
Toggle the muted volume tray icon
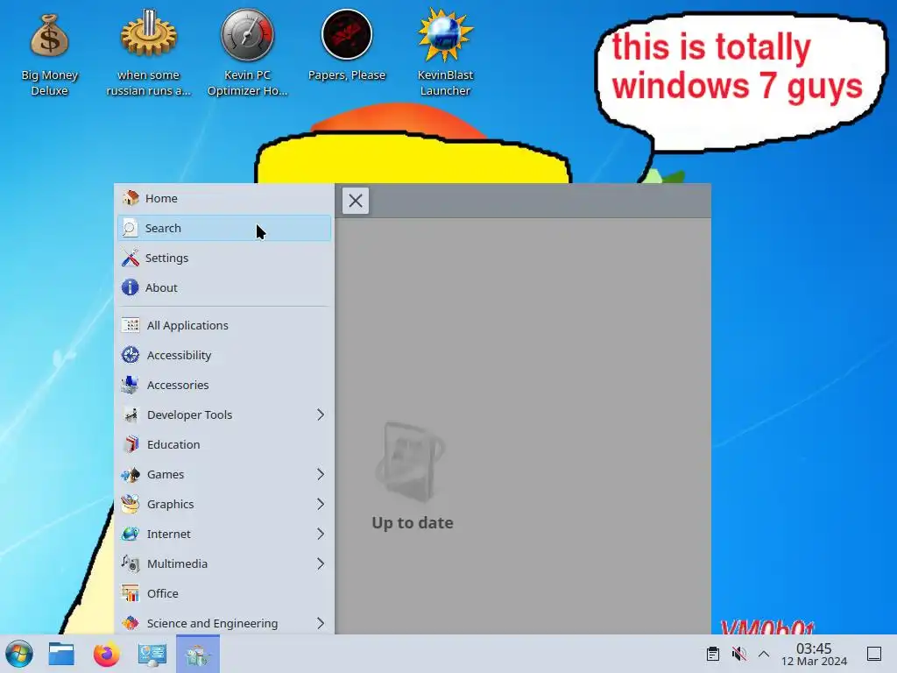coord(738,654)
